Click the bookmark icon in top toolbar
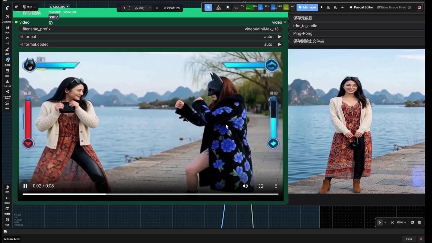This screenshot has height=243, width=432. click(x=227, y=7)
